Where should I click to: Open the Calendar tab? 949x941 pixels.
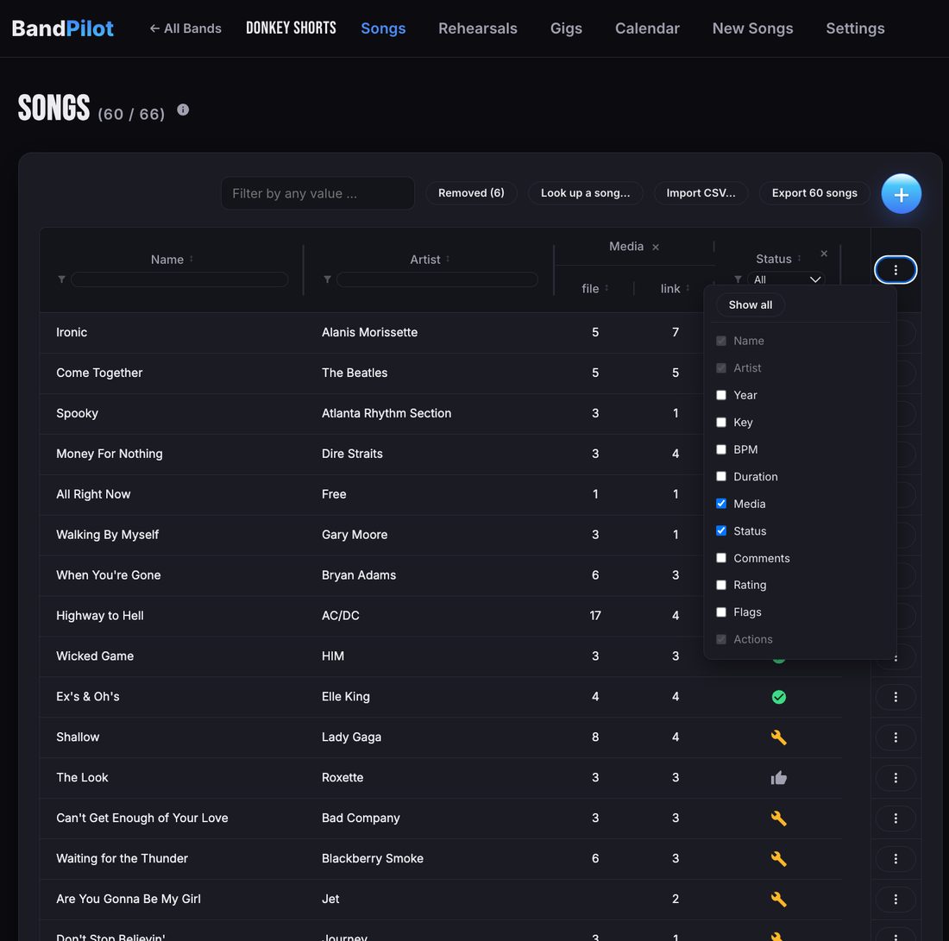(647, 28)
